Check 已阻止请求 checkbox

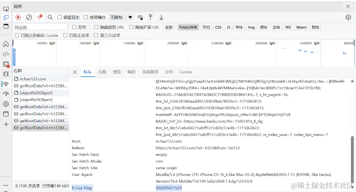[x=65, y=35]
